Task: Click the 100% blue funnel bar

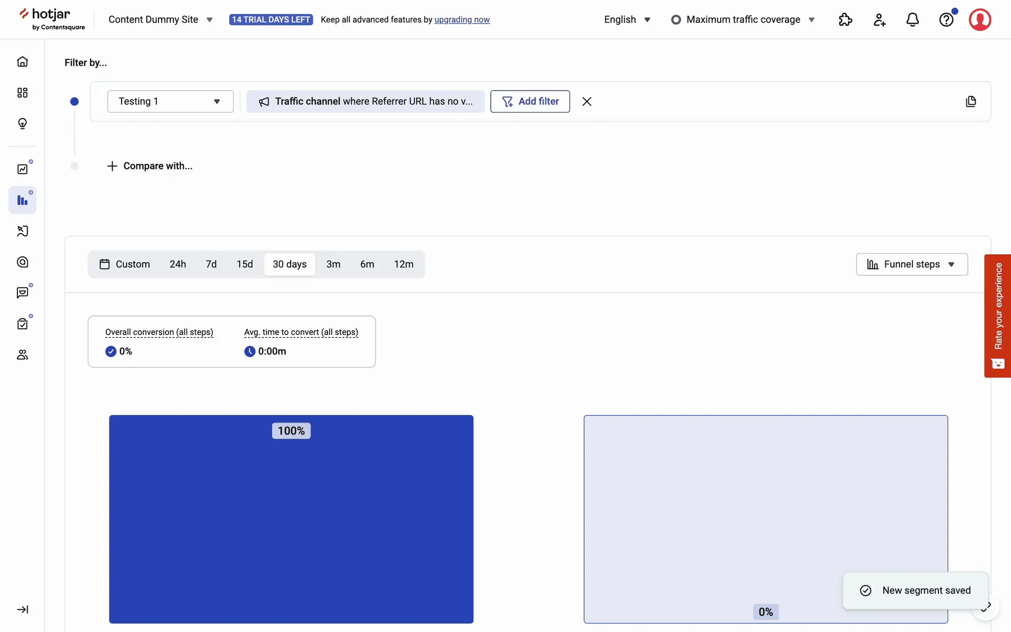Action: [291, 519]
